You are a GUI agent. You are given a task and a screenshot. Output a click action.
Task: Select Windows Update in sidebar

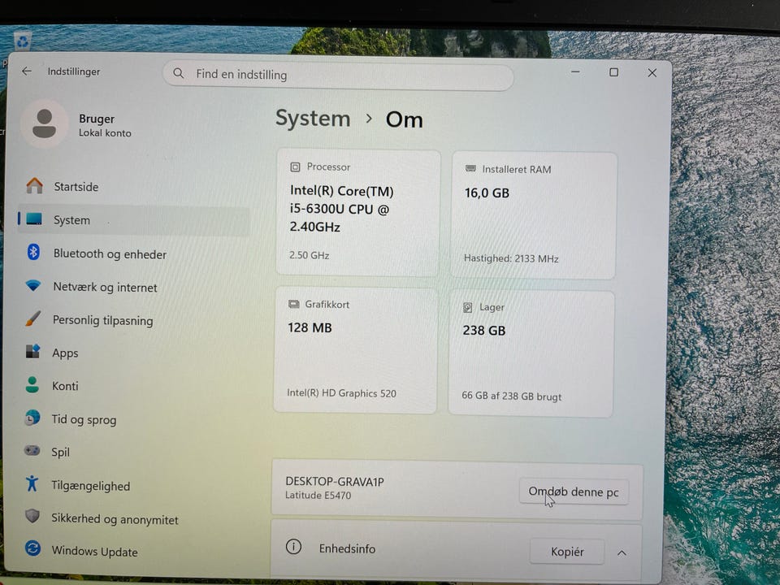pos(132,551)
